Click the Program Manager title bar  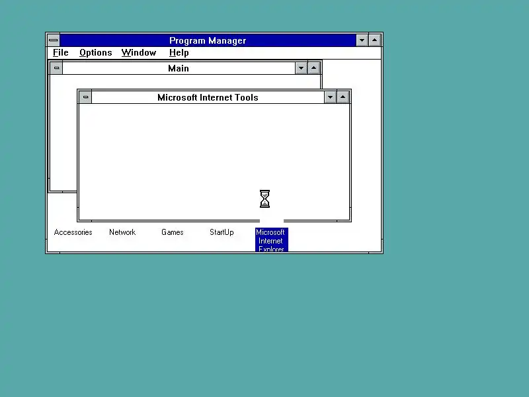click(208, 40)
